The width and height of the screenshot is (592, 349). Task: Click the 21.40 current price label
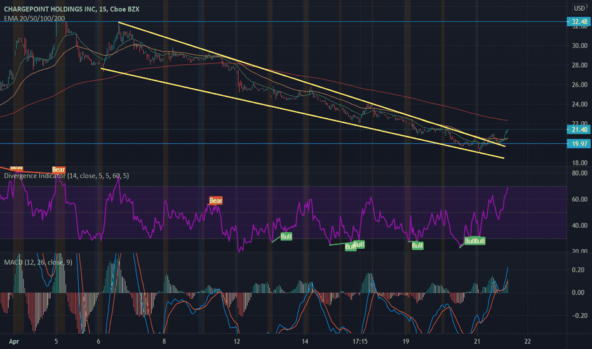point(579,129)
